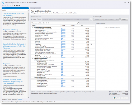Click the Manage Content toolbar icon

[x=19, y=5]
